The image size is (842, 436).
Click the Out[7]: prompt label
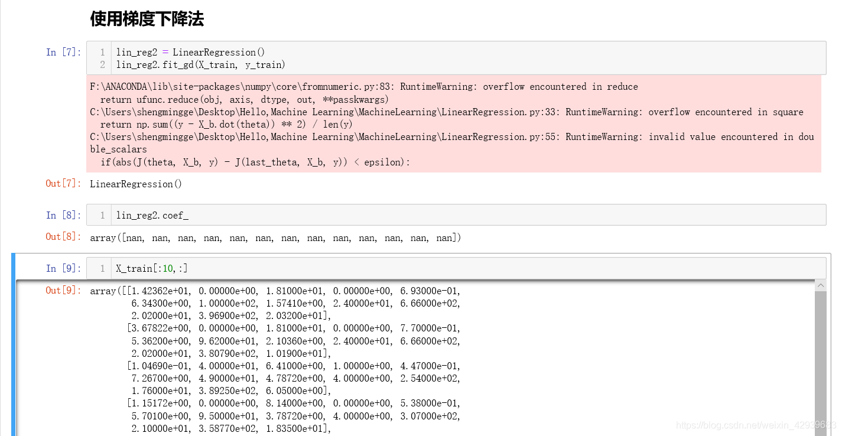point(64,184)
